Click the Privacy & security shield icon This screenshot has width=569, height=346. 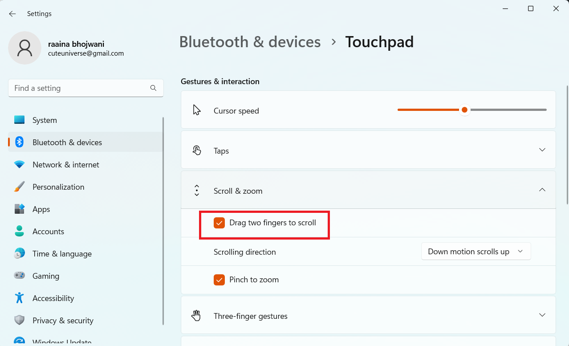[19, 320]
